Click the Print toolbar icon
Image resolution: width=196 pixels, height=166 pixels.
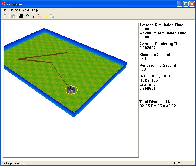tap(21, 16)
